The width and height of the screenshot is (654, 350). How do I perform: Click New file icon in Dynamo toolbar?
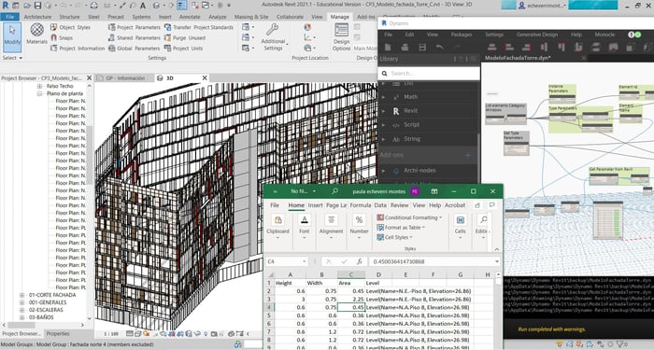tap(388, 47)
